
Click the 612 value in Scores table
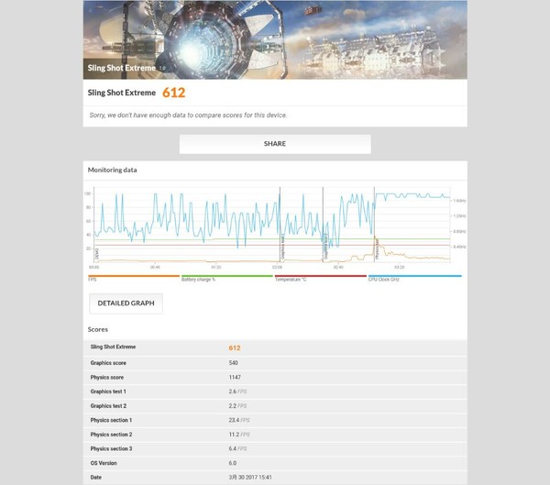[235, 347]
